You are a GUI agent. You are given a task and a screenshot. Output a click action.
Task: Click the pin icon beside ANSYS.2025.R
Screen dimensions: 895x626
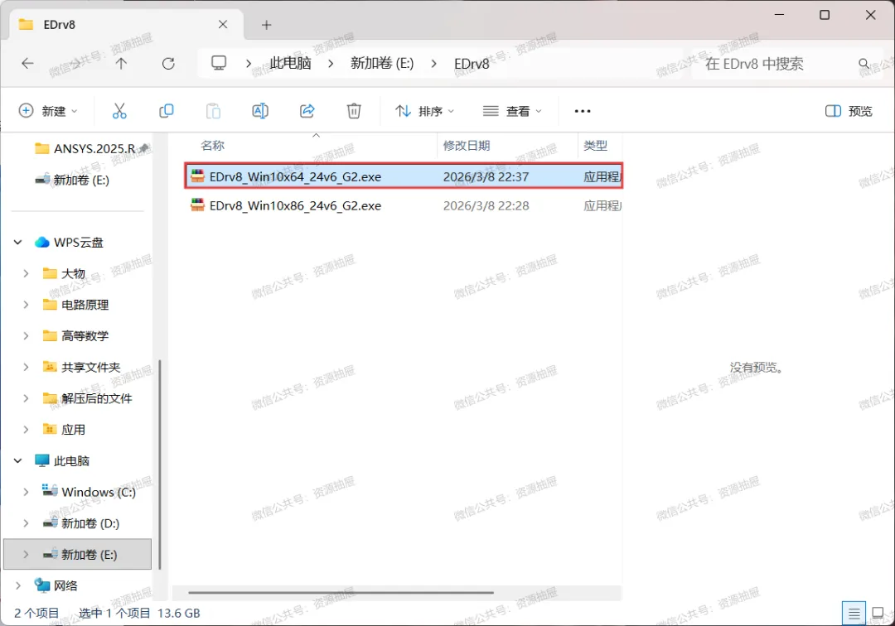pyautogui.click(x=144, y=148)
